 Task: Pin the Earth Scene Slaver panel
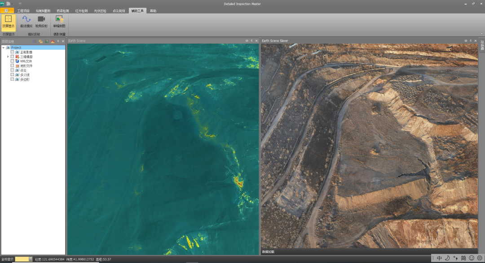(471, 41)
